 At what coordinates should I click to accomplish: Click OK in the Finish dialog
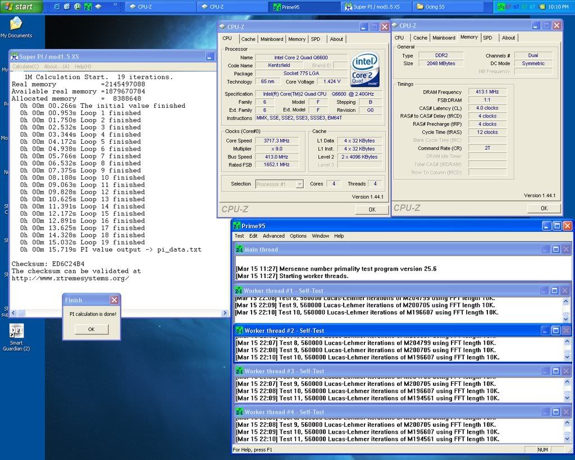click(92, 329)
